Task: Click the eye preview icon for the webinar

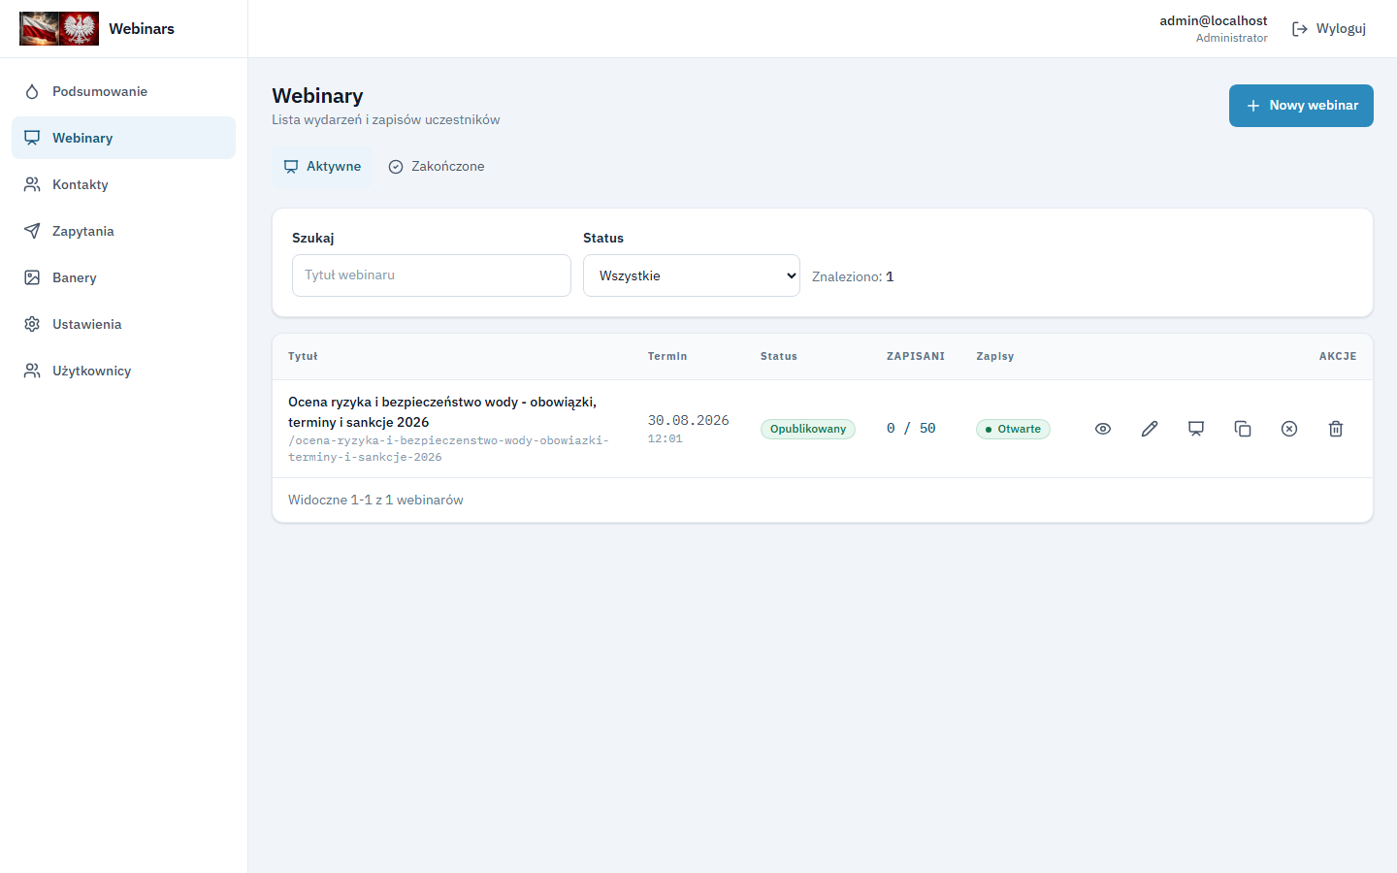Action: [x=1103, y=429]
